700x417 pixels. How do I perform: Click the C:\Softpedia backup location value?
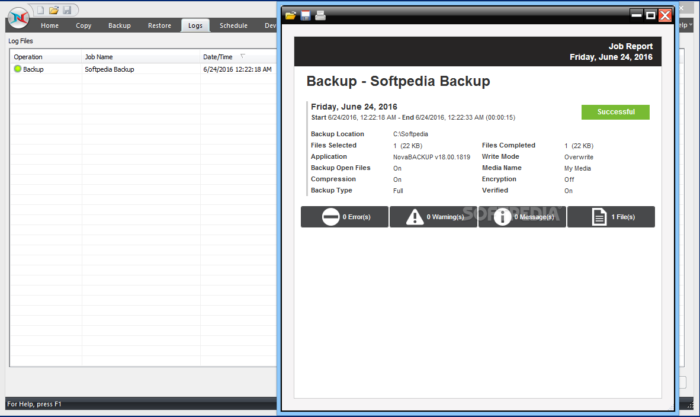pyautogui.click(x=411, y=134)
